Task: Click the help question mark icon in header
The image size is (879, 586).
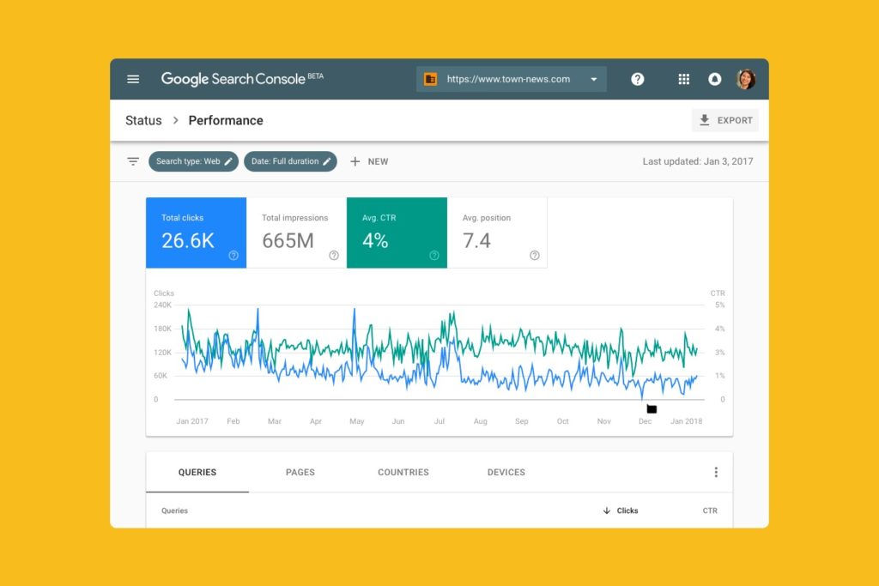Action: pos(637,79)
